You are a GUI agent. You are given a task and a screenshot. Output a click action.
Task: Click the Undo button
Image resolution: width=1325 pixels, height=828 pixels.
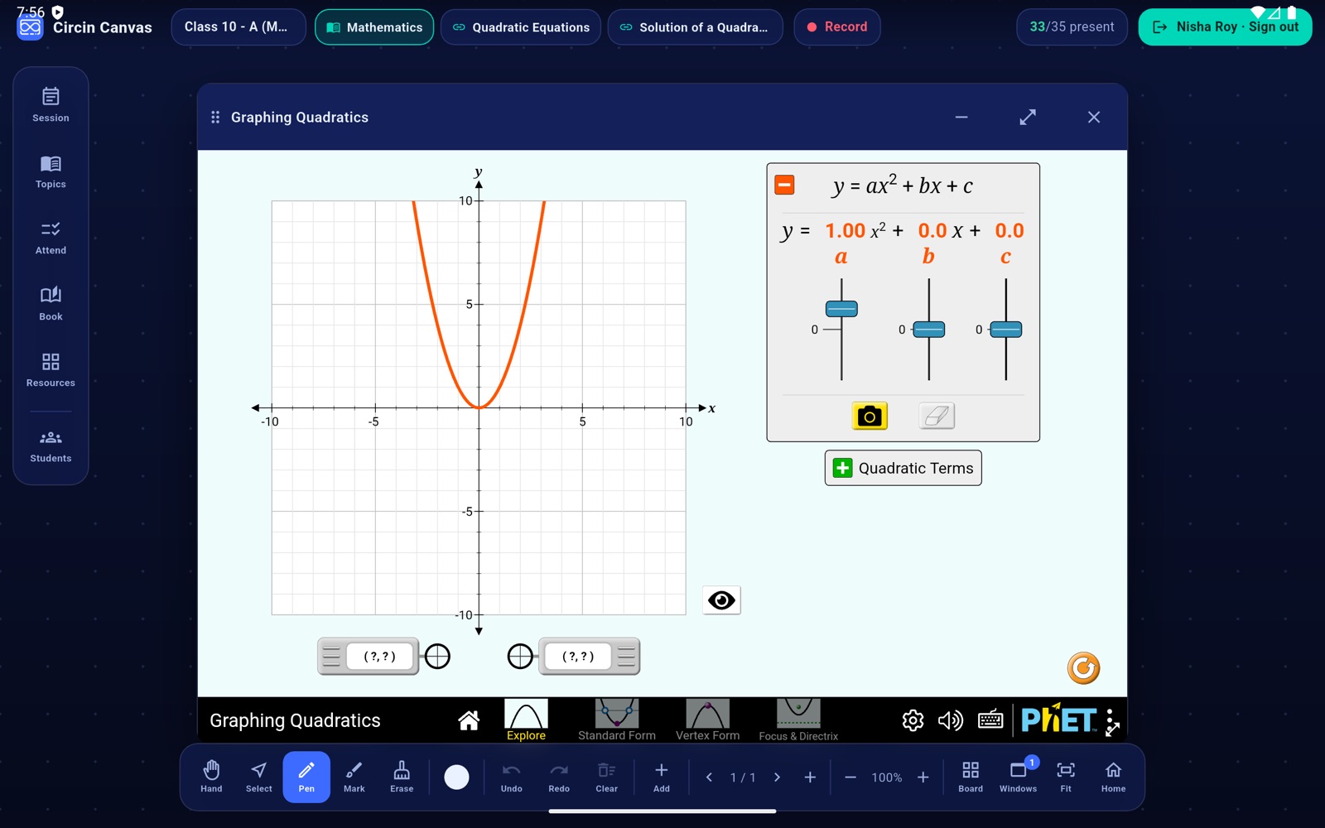coord(512,777)
